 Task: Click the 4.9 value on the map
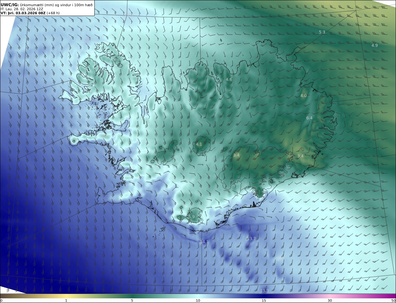click(375, 45)
